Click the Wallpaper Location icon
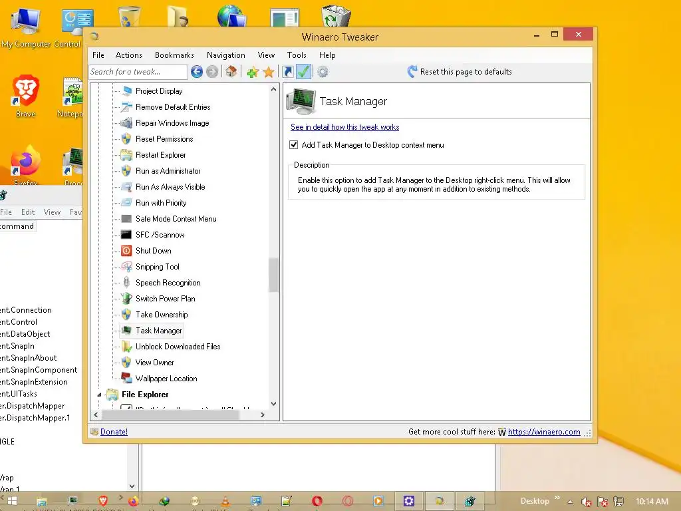681x511 pixels. (x=126, y=379)
